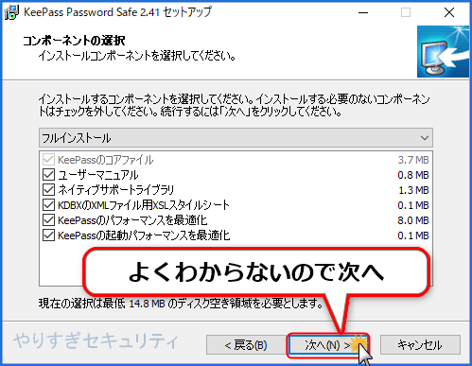Click the 1.3 MB size value
Screen dimensions: 472x366
tap(413, 190)
